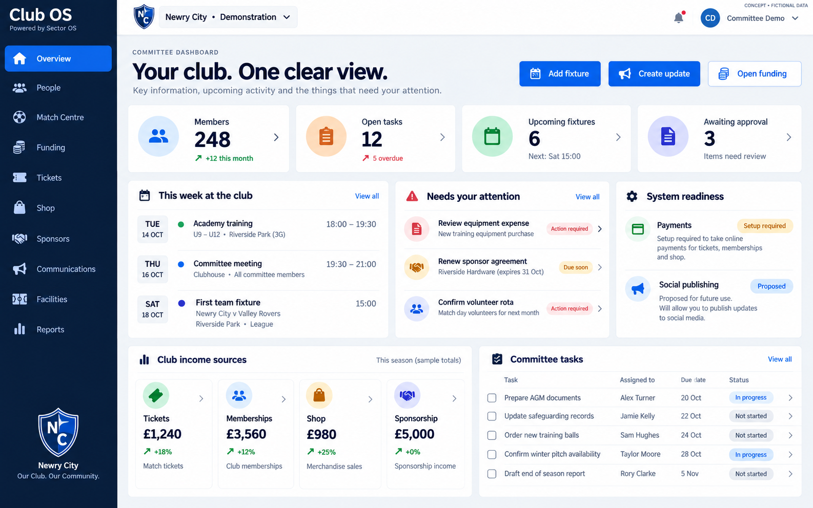Click the Due date column header
813x508 pixels.
(693, 380)
